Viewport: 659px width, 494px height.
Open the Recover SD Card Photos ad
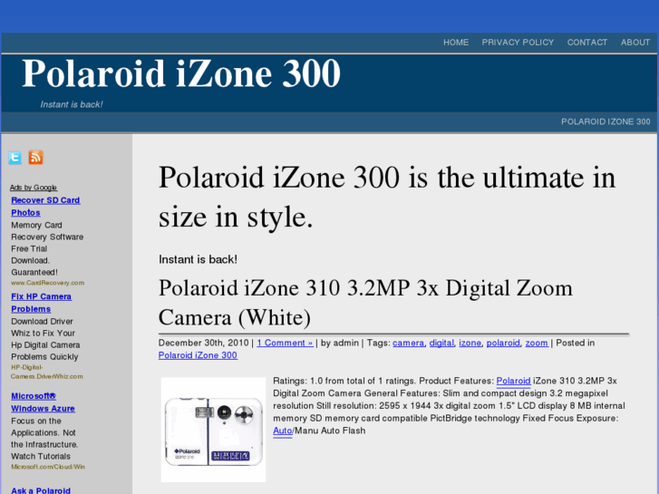click(45, 207)
